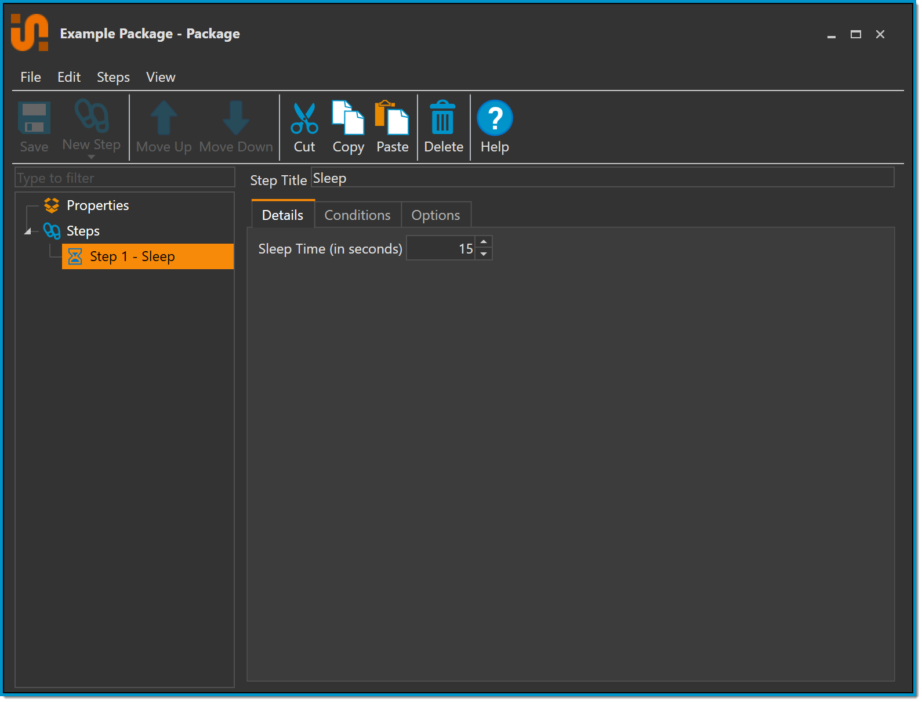The image size is (922, 702).
Task: Click the Save floppy disk icon
Action: (34, 118)
